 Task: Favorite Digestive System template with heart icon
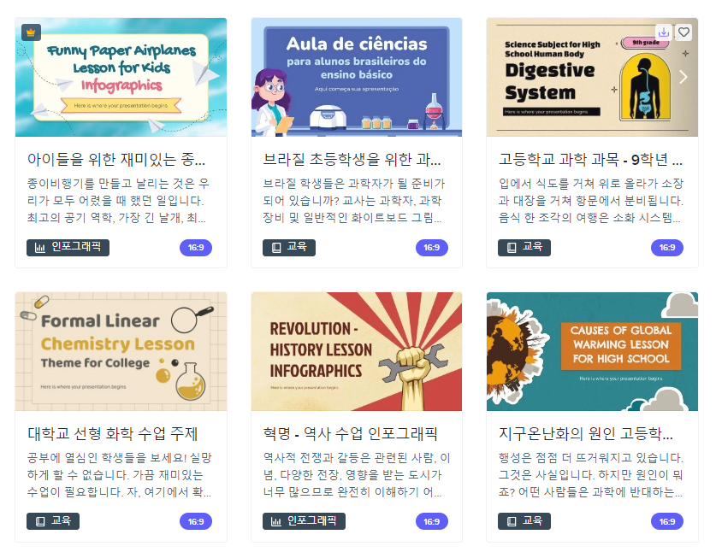point(683,32)
